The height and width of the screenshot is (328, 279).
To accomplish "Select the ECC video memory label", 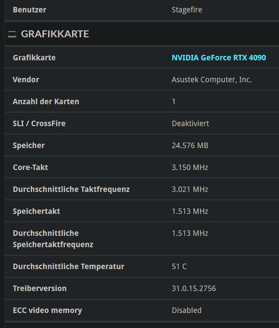I will (47, 310).
